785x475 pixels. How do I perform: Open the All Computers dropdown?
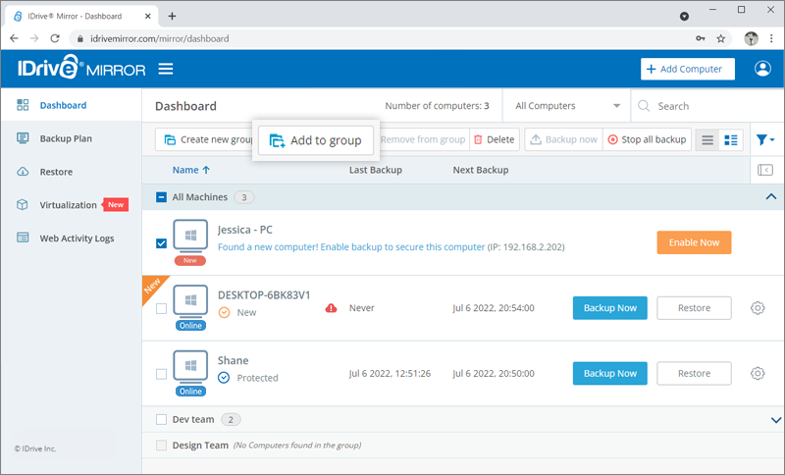567,106
